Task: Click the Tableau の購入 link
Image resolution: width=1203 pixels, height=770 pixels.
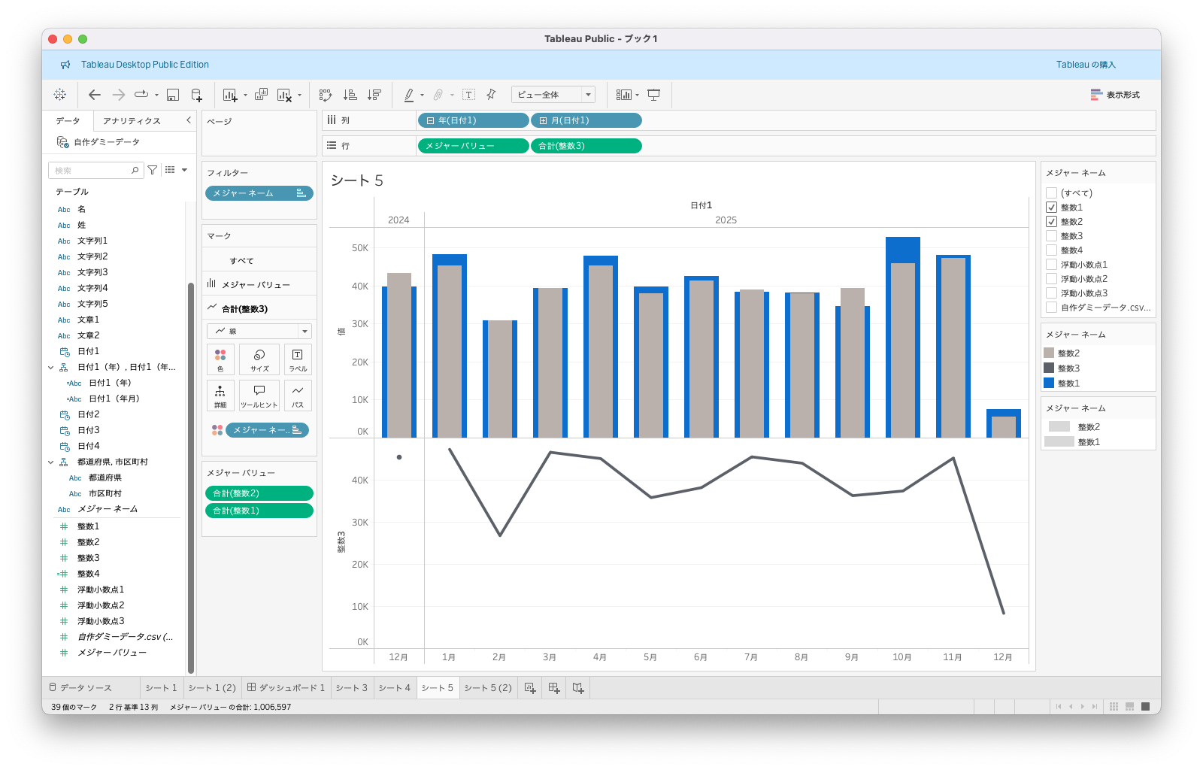Action: [x=1086, y=65]
